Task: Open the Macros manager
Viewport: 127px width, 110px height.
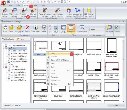Action: (x=33, y=12)
